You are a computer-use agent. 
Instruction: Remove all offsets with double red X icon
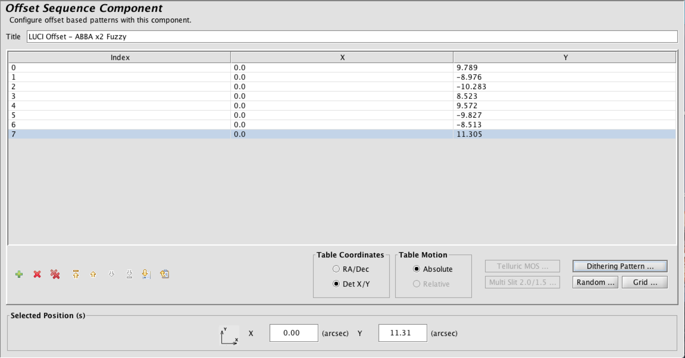point(55,274)
